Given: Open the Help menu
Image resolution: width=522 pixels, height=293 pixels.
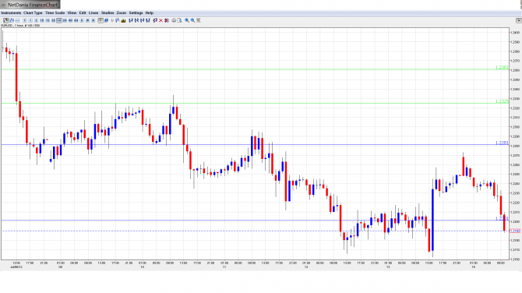Looking at the screenshot, I should (x=149, y=13).
